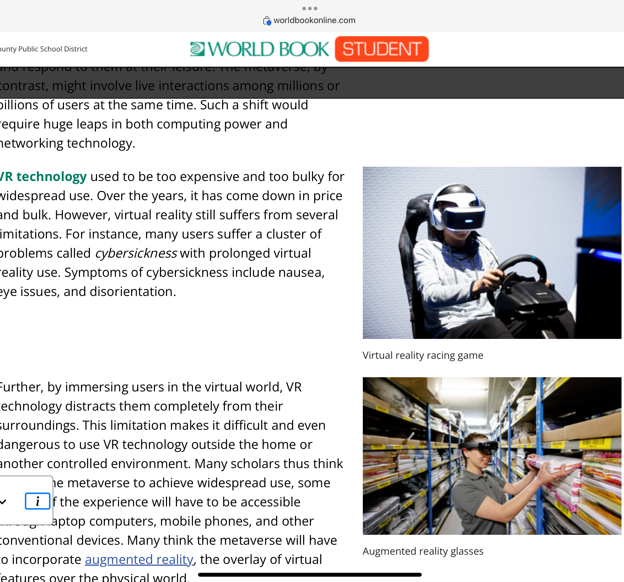
Task: Click the WORLD BOOK wordmark
Action: [268, 49]
